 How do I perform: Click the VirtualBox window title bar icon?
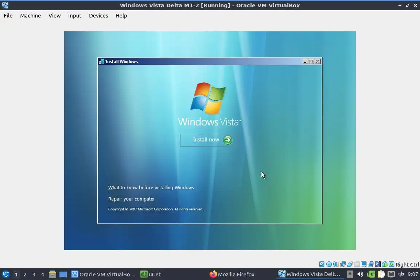tap(5, 5)
